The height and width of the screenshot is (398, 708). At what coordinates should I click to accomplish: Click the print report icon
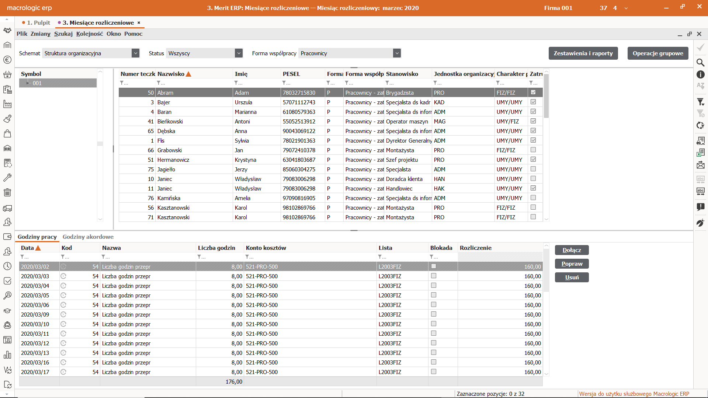(700, 140)
